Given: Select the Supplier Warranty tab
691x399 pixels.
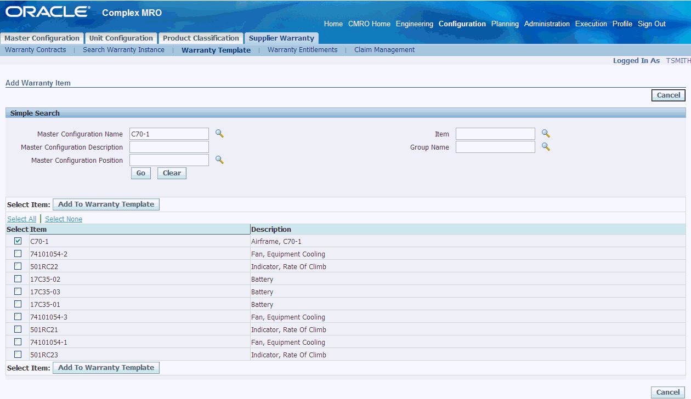Looking at the screenshot, I should (281, 38).
